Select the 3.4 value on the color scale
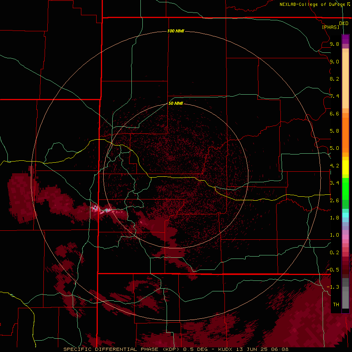Viewport: 352px width, 352px height. coord(334,183)
